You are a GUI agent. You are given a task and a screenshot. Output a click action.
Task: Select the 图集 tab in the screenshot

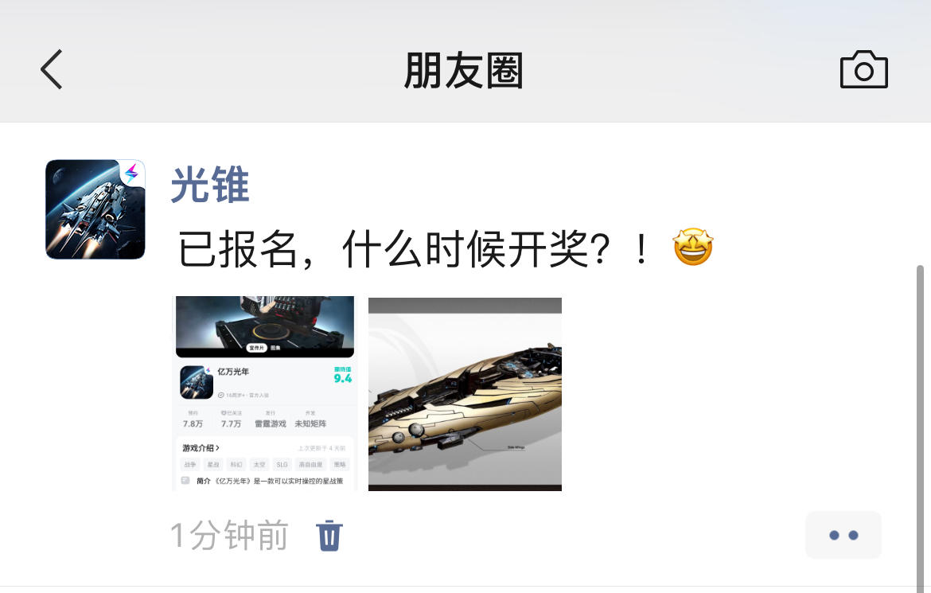275,348
